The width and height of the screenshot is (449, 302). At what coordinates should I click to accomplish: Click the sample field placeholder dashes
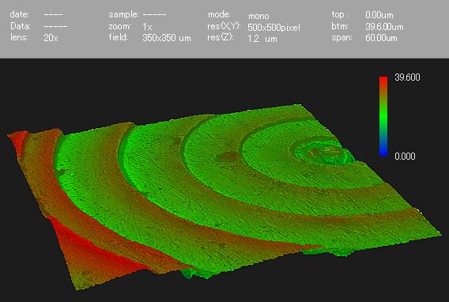click(x=154, y=14)
